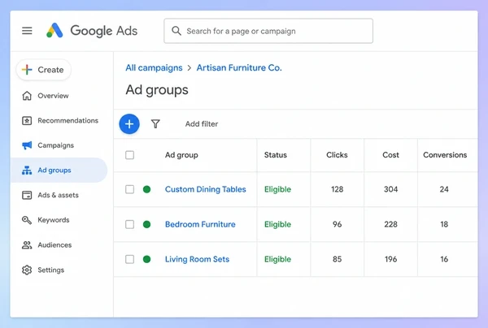This screenshot has width=488, height=328.
Task: Open Ads & assets in the sidebar
Action: 59,195
